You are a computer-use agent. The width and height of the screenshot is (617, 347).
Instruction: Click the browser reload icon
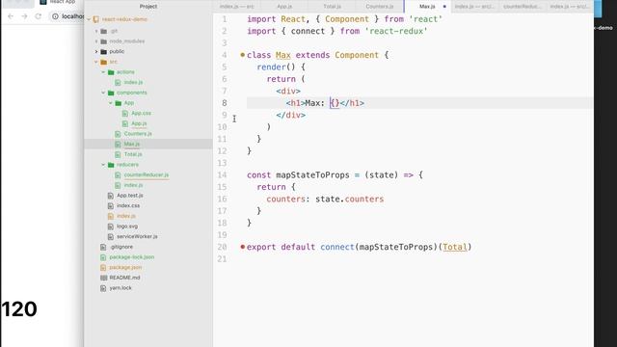[39, 16]
